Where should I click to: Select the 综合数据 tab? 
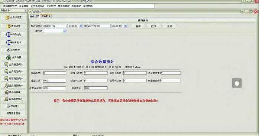[46, 16]
